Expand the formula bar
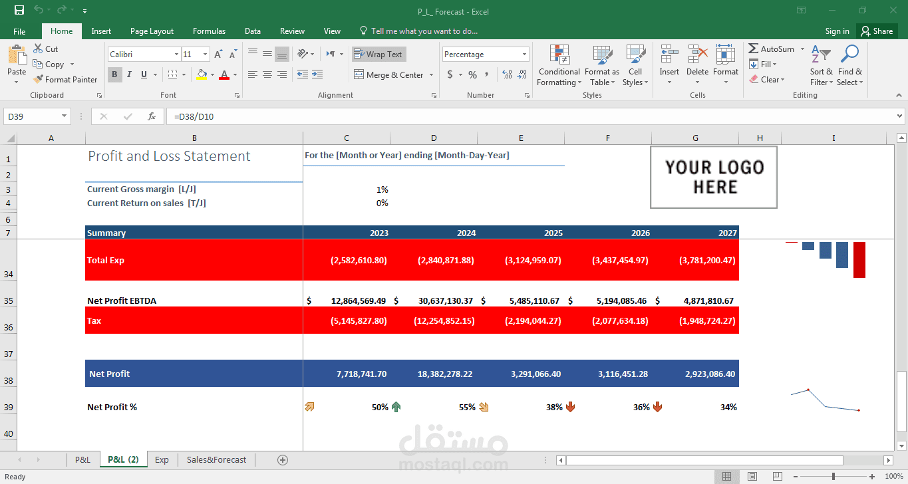The image size is (908, 484). point(900,116)
